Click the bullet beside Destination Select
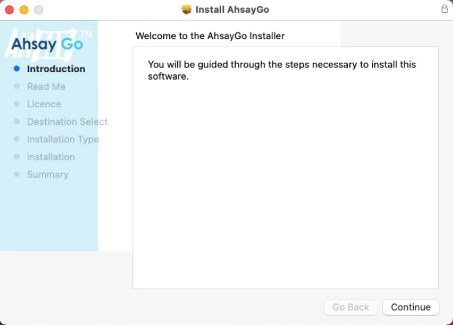 (17, 121)
